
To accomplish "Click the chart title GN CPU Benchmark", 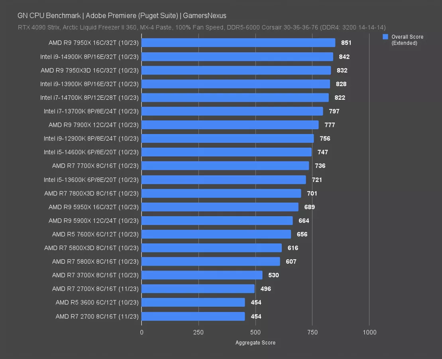I will point(49,16).
